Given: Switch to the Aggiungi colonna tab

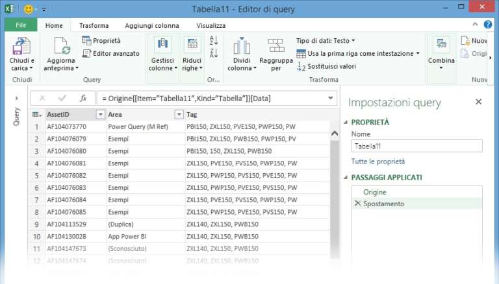Looking at the screenshot, I should click(x=152, y=25).
